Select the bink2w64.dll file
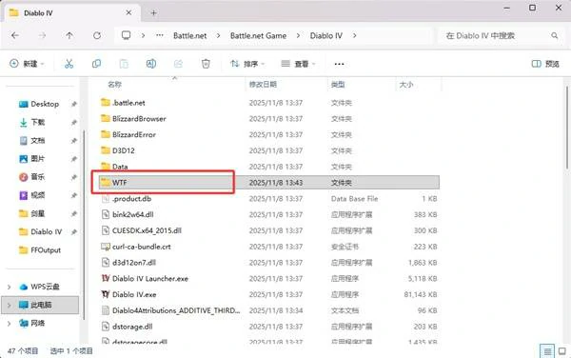The image size is (571, 358). click(x=269, y=214)
